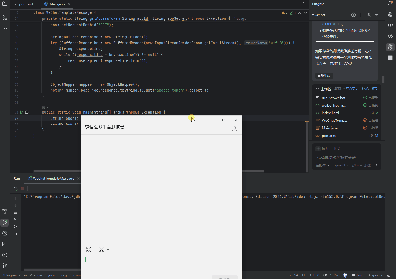
Task: Open Lingma account dropdown arrow
Action: pos(377,15)
